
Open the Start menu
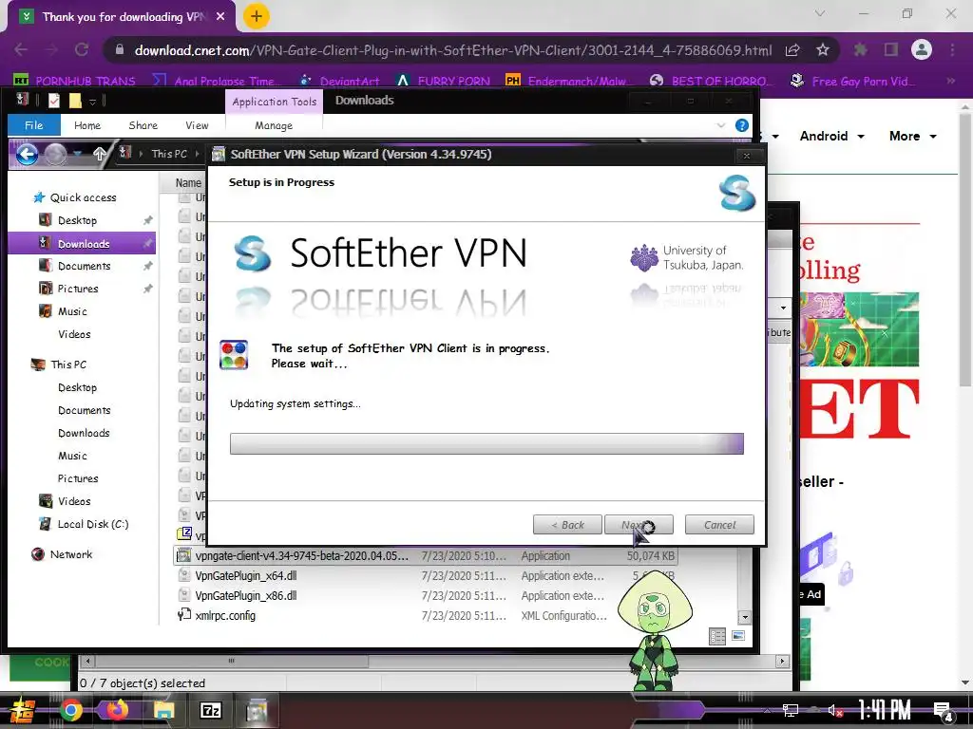[23, 710]
